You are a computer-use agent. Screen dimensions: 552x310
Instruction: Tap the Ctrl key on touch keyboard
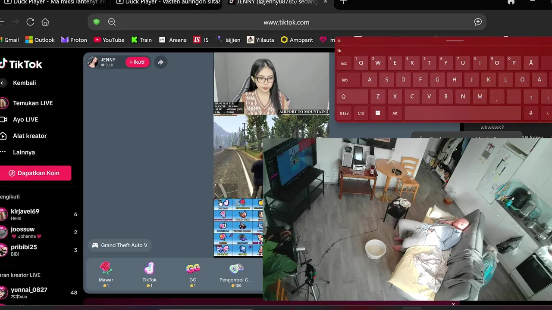361,113
